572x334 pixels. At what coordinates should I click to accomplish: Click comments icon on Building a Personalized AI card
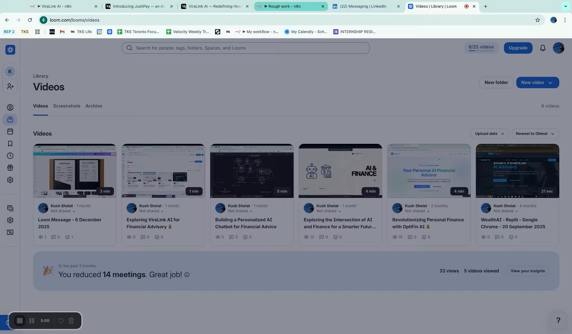231,237
